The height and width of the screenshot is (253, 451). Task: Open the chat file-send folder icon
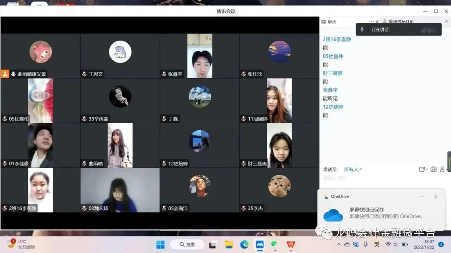[422, 169]
